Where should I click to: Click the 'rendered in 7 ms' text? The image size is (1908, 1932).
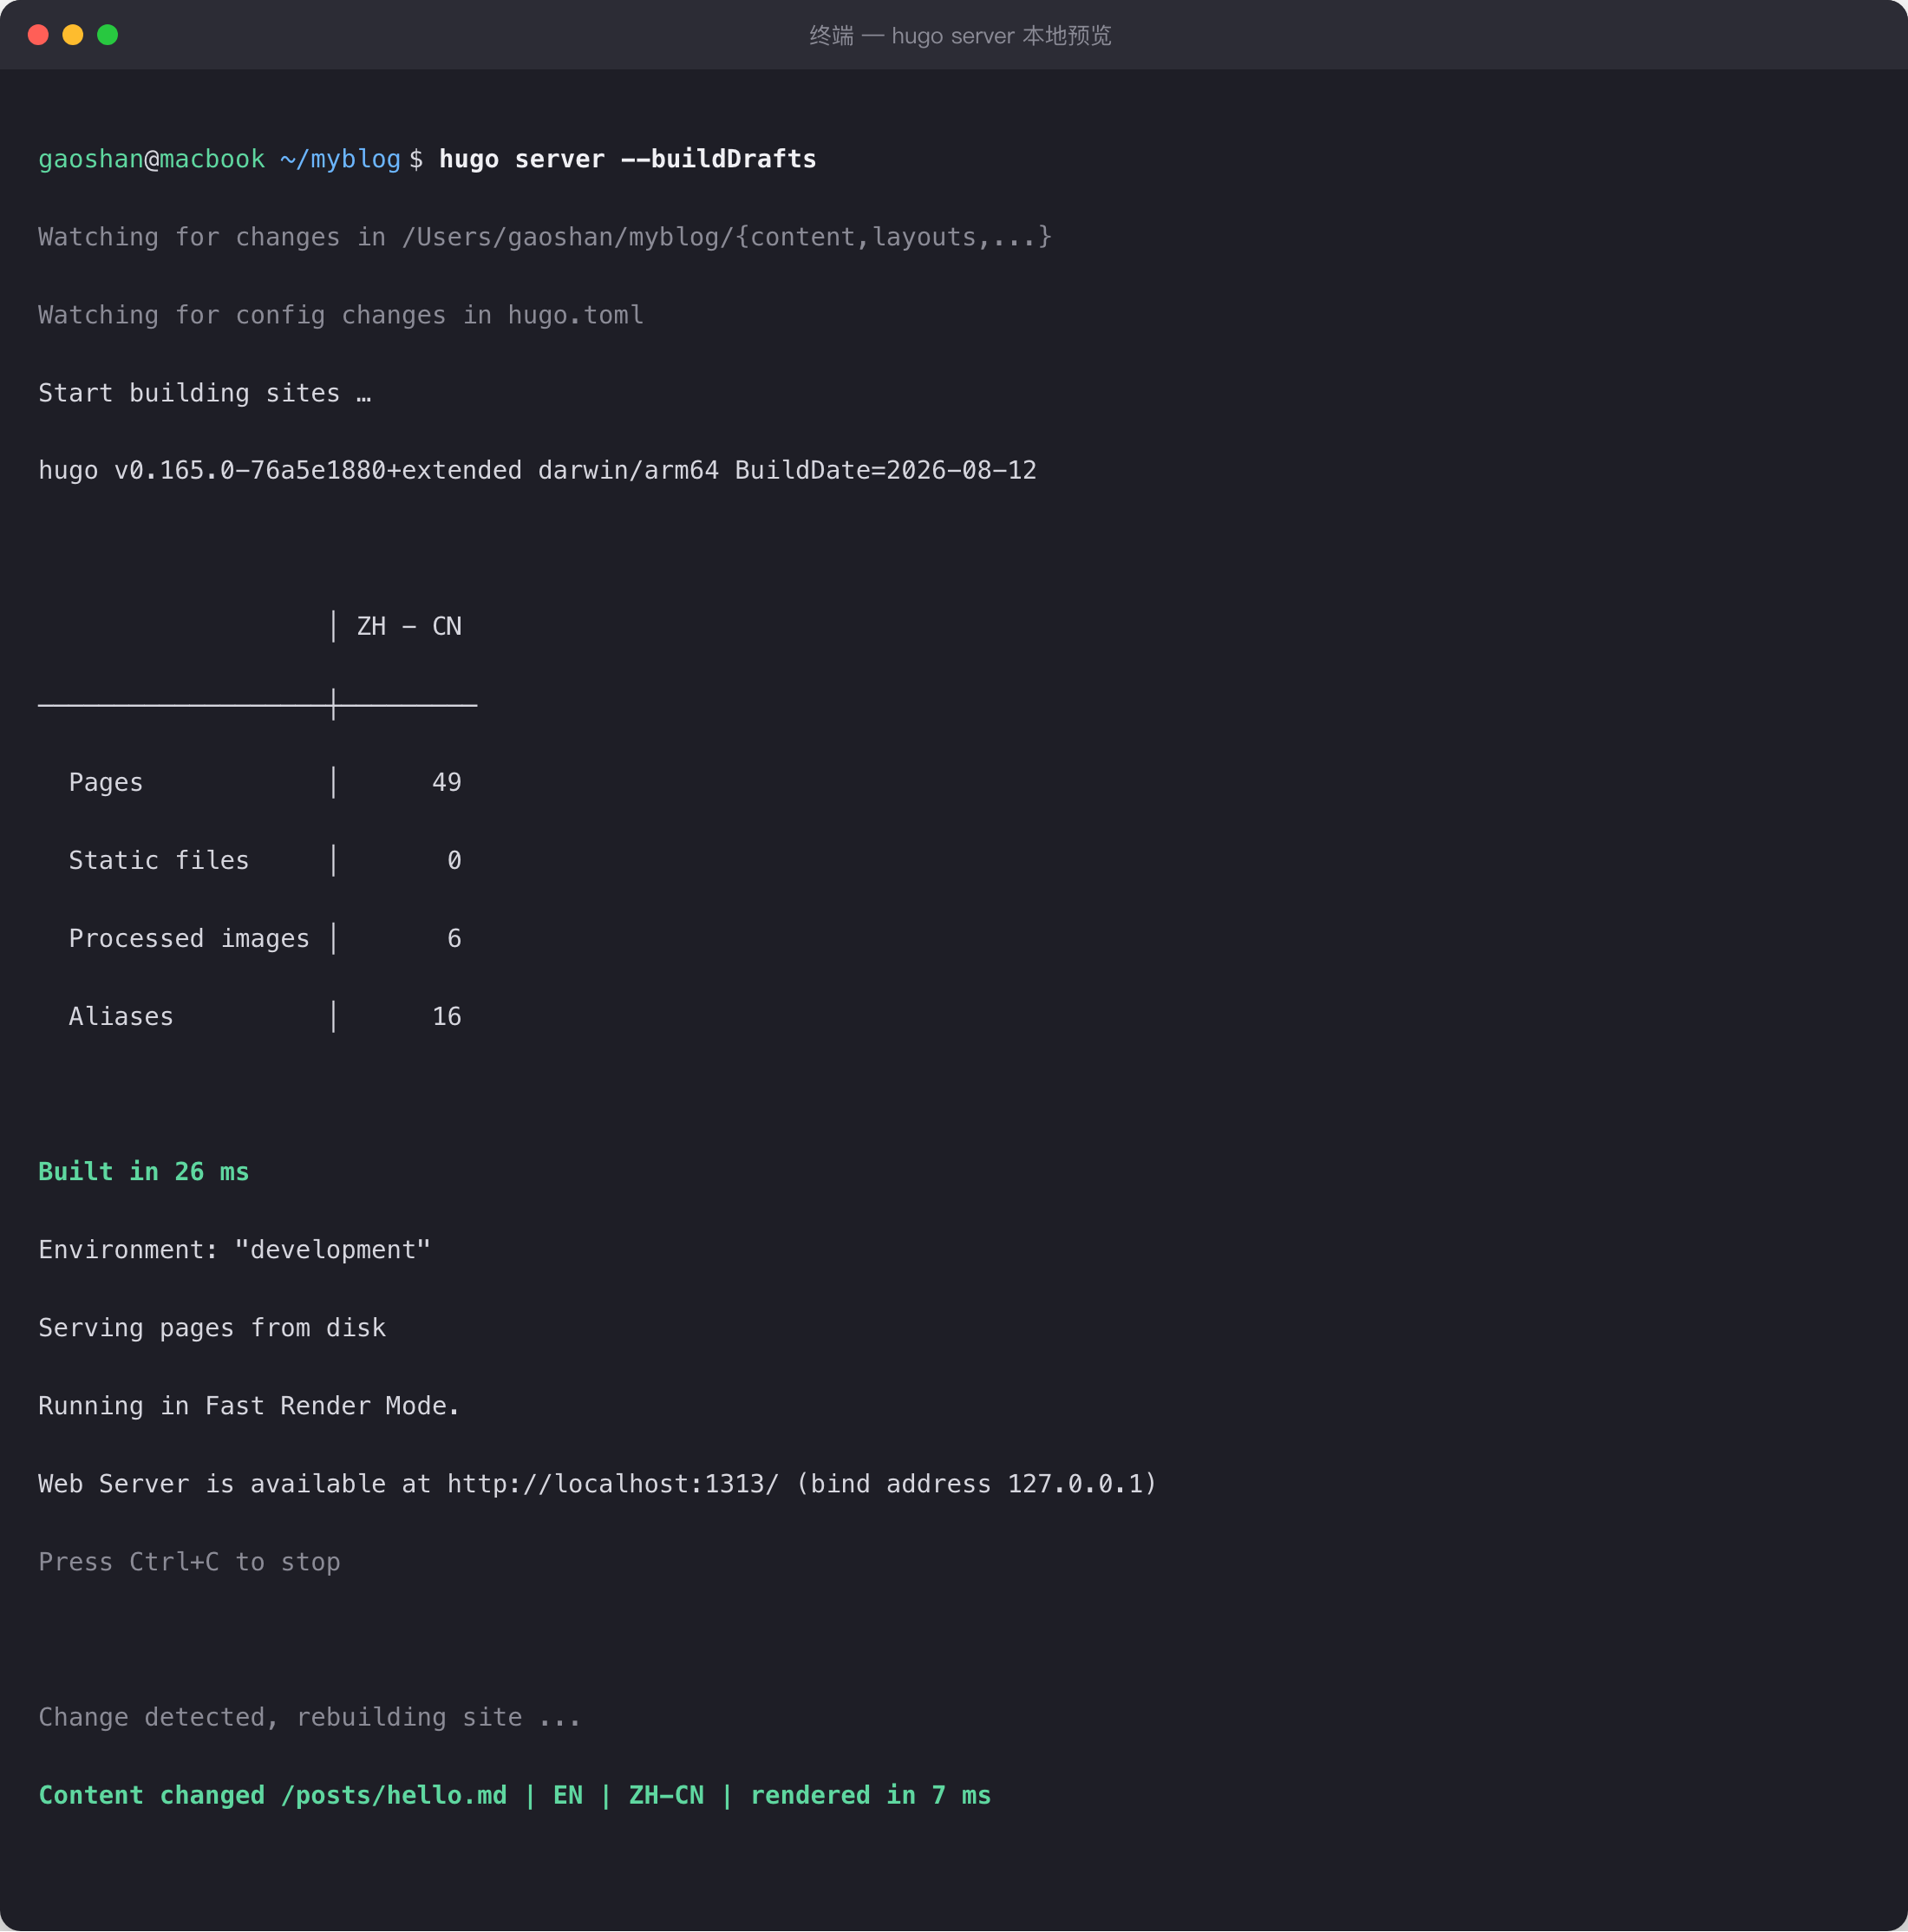[x=871, y=1795]
